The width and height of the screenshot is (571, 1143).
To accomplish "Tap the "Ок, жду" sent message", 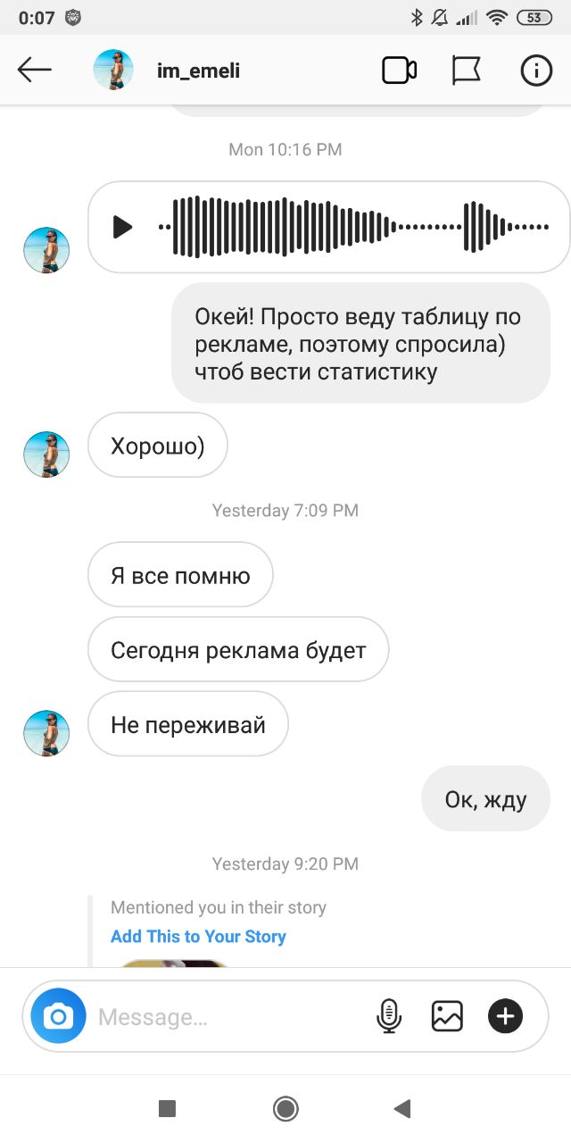I will (x=485, y=799).
